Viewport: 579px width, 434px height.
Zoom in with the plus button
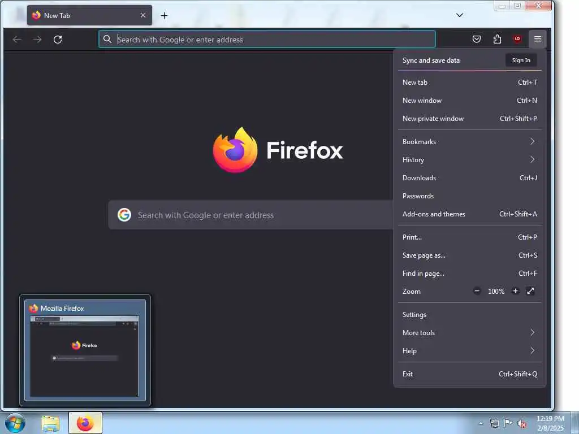(515, 291)
